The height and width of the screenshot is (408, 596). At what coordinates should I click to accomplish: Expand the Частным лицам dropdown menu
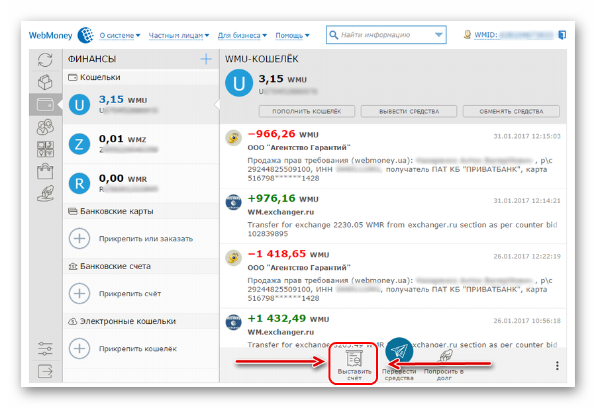pos(179,35)
